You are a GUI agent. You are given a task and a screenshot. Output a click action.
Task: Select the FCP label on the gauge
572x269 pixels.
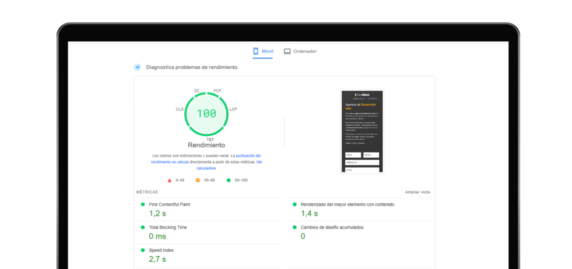[x=217, y=91]
